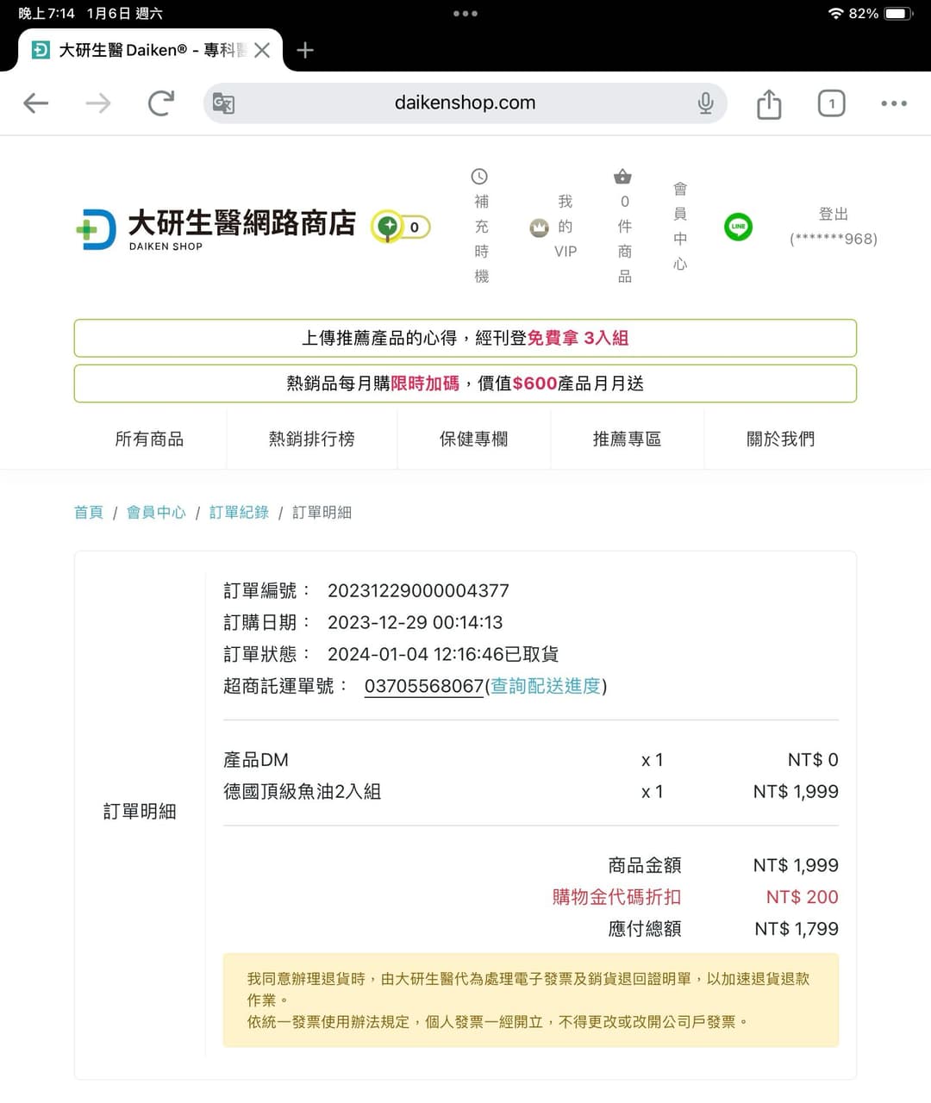Open the 補充時機 clock icon
Viewport: 931px width, 1103px height.
pos(479,177)
